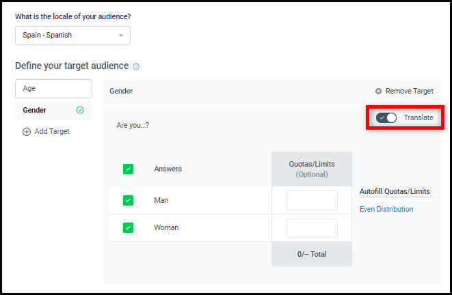Click the 'Answers' column header text
Viewport: 452px width, 295px height.
pos(168,169)
